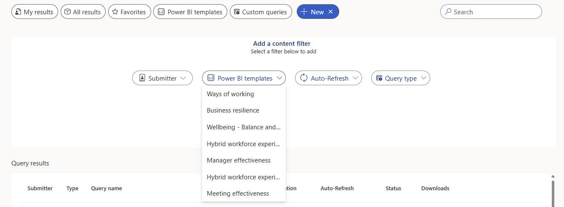Open the Custom queries filter

pos(261,12)
